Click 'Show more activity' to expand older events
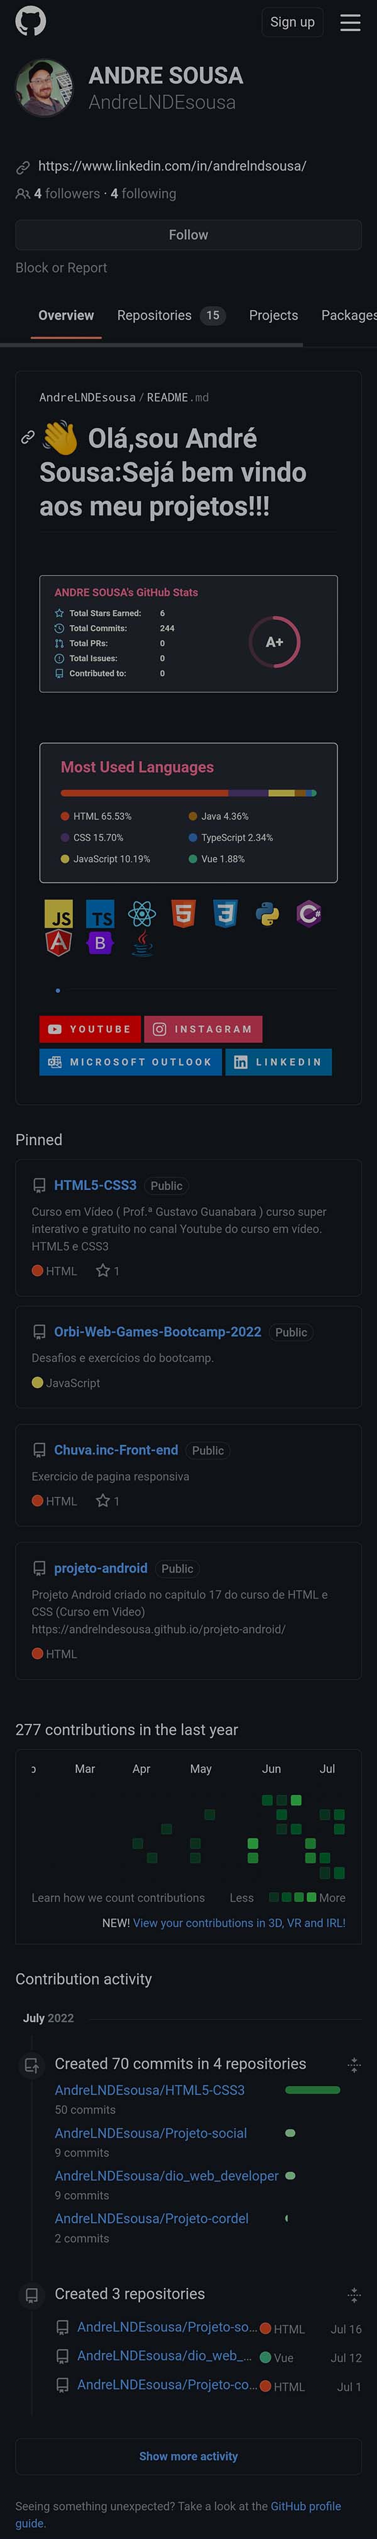Screen dimensions: 377x2539 [188, 2456]
